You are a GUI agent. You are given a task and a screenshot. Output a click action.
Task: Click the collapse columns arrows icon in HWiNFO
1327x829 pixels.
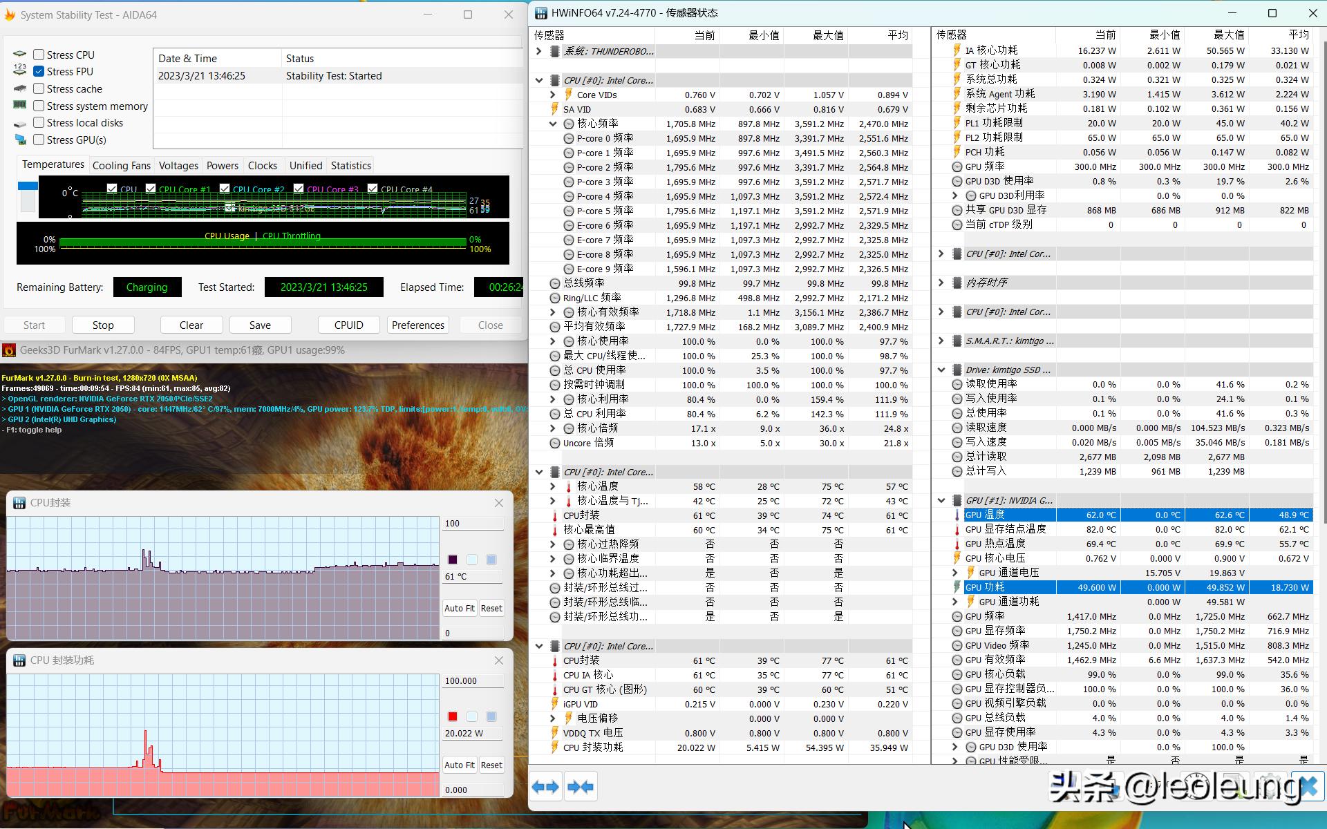[580, 787]
